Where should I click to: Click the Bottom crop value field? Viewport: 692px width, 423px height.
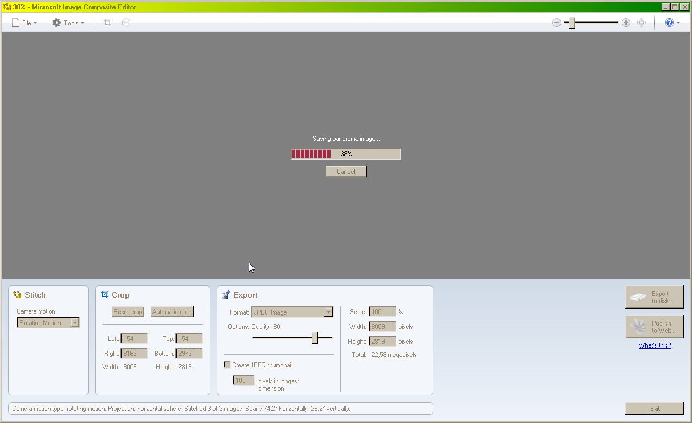[189, 354]
